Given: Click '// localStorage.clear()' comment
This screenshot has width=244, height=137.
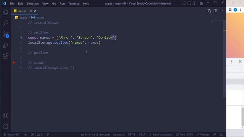Looking at the screenshot, I should [x=51, y=68].
